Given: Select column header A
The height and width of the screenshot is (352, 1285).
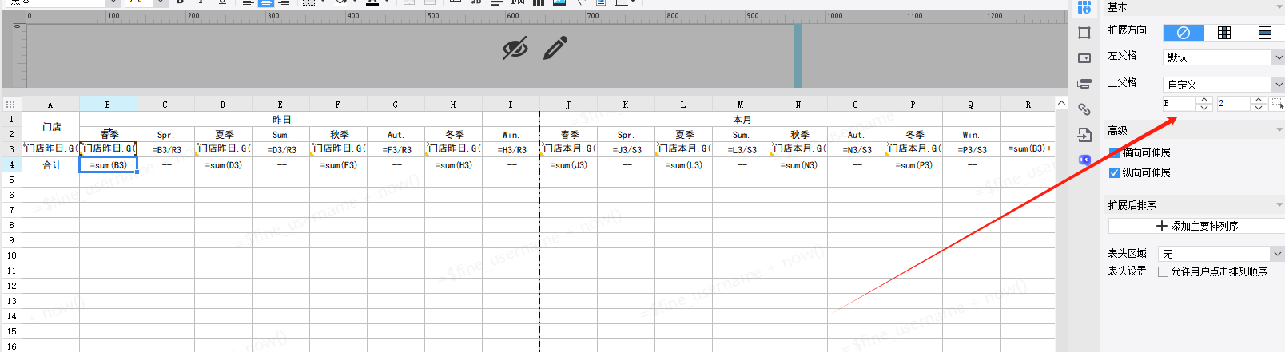Looking at the screenshot, I should tap(50, 104).
